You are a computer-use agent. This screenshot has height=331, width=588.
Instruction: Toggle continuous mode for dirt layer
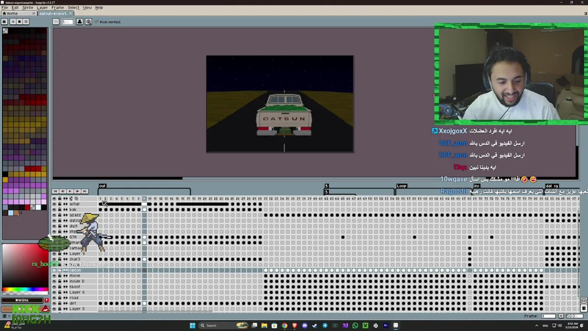(x=65, y=303)
